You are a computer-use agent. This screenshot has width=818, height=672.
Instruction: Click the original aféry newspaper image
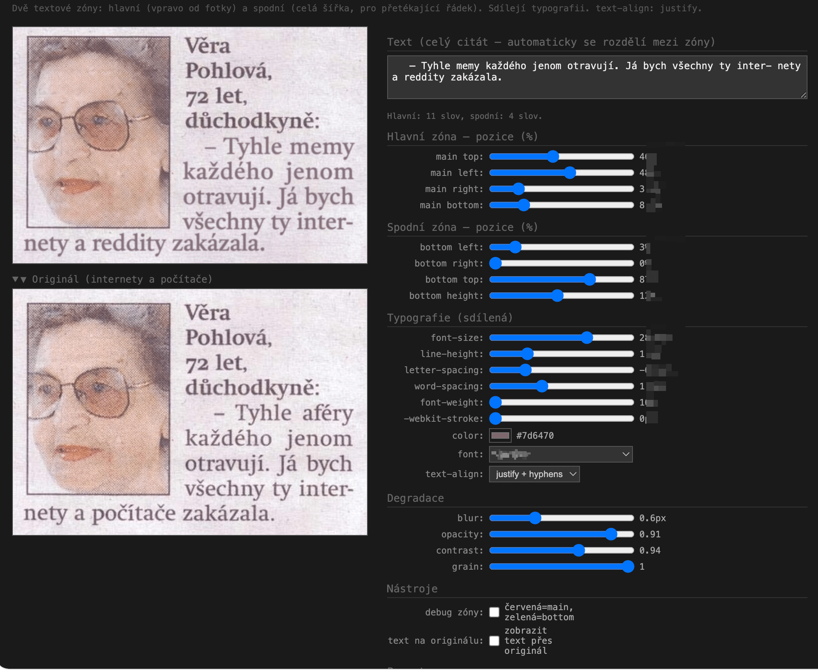point(190,412)
